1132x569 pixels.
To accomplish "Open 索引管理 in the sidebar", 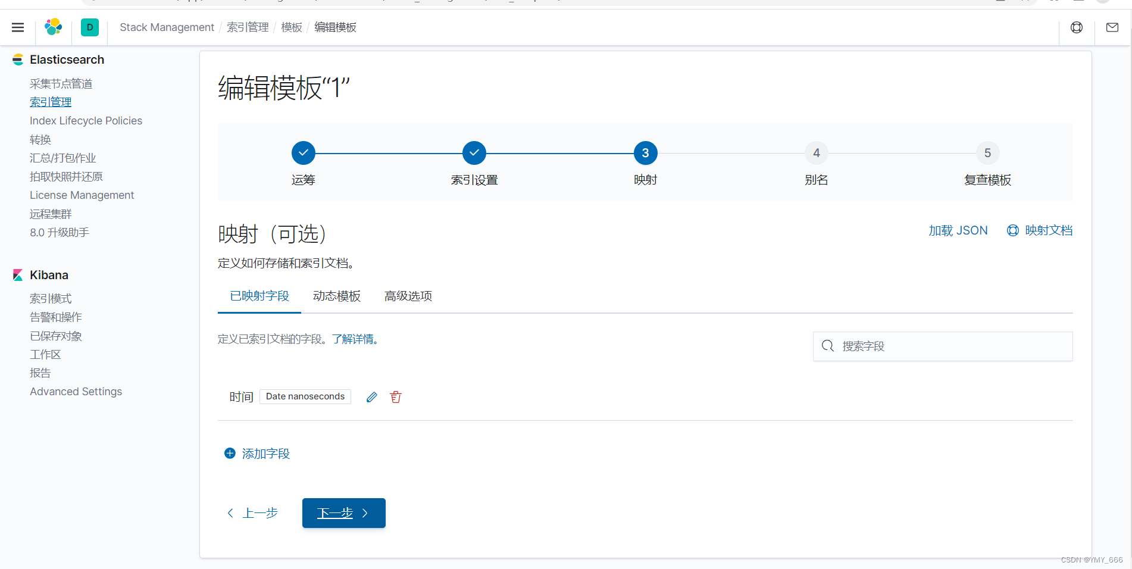I will pyautogui.click(x=51, y=102).
